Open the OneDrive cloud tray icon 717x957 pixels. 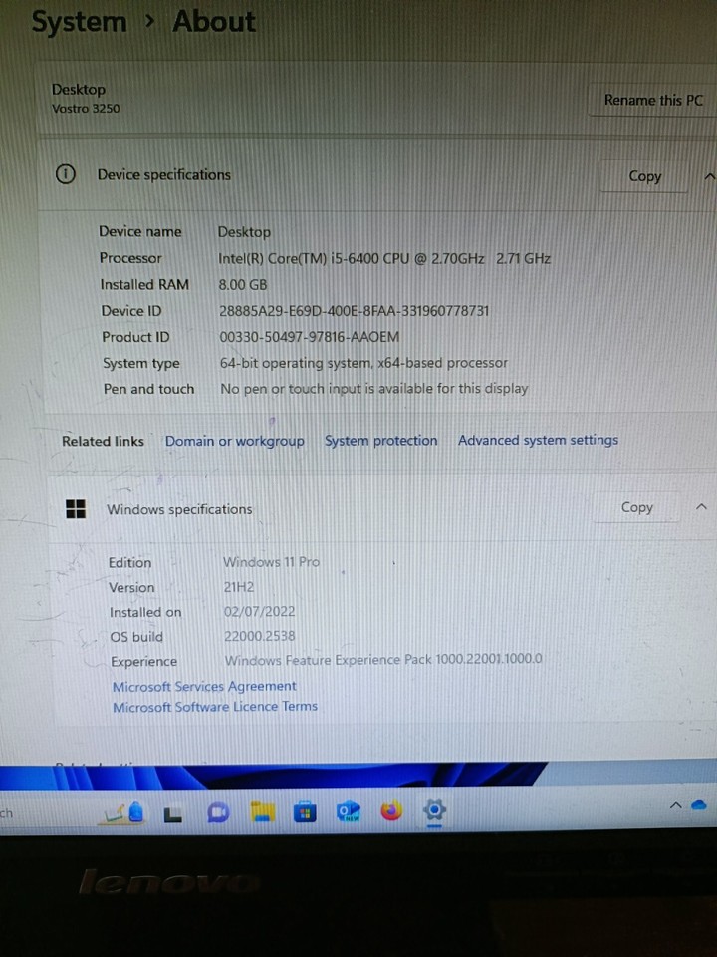(x=699, y=805)
